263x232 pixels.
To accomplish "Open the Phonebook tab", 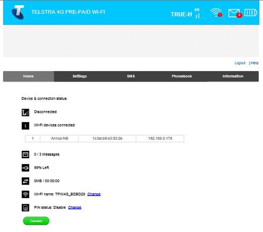I will point(182,76).
